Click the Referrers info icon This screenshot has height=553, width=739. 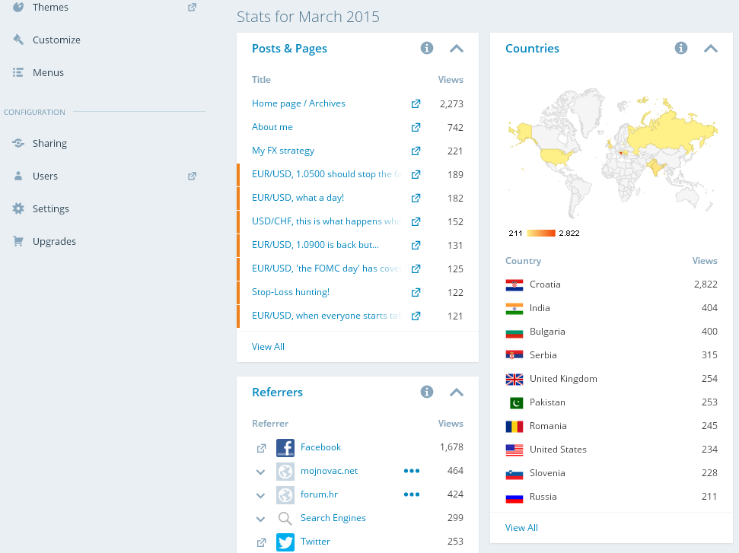[x=427, y=393]
